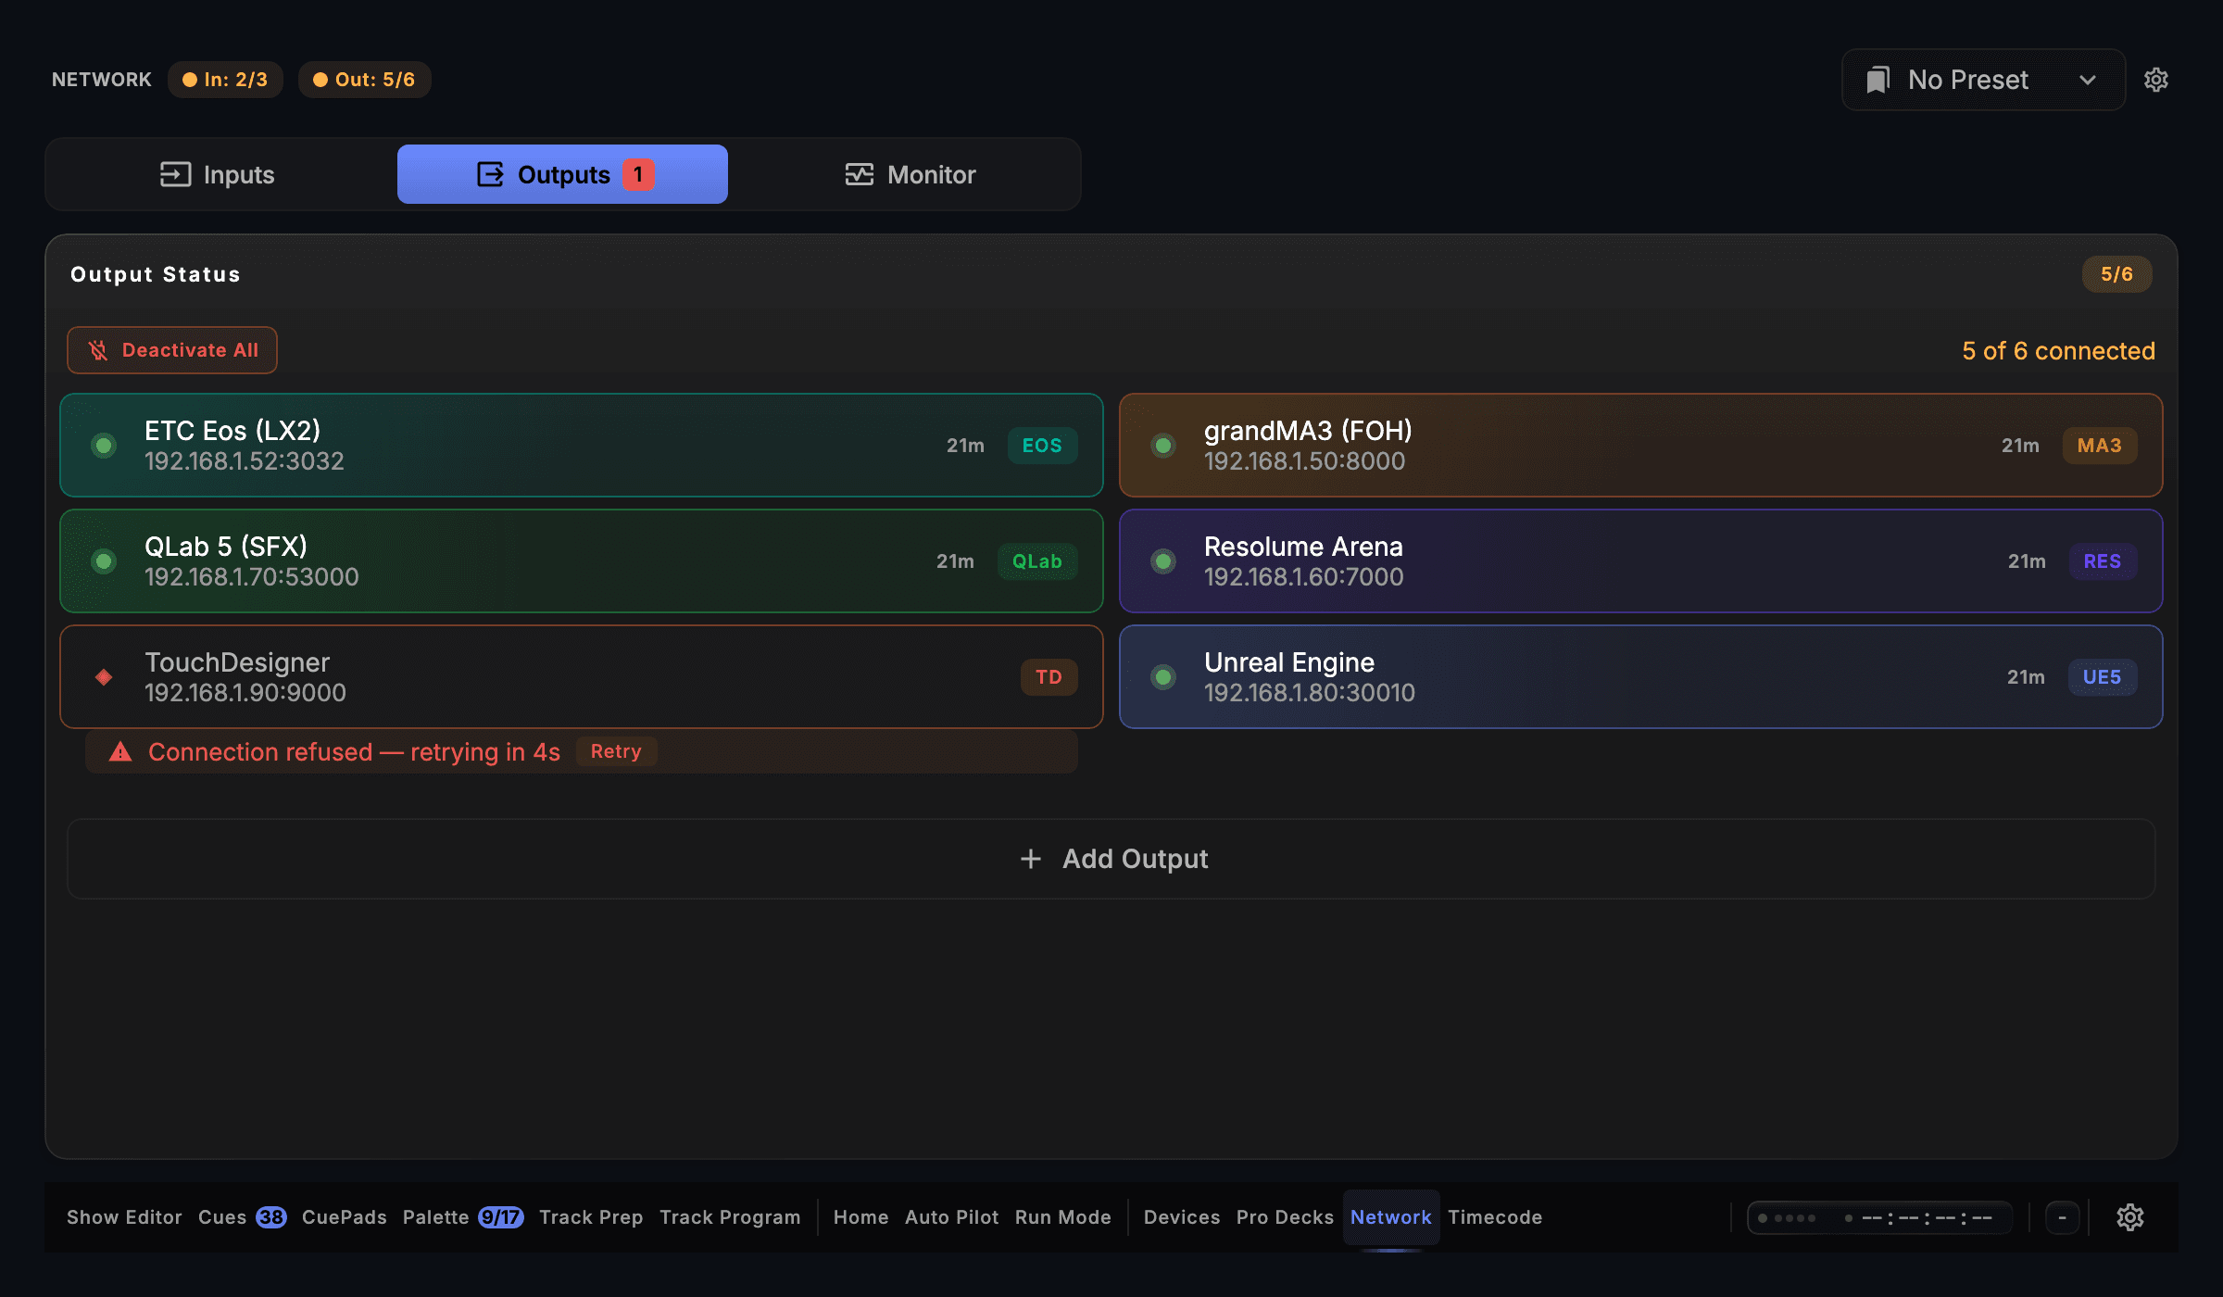Open the Monitor tab
Image resolution: width=2223 pixels, height=1297 pixels.
[911, 174]
